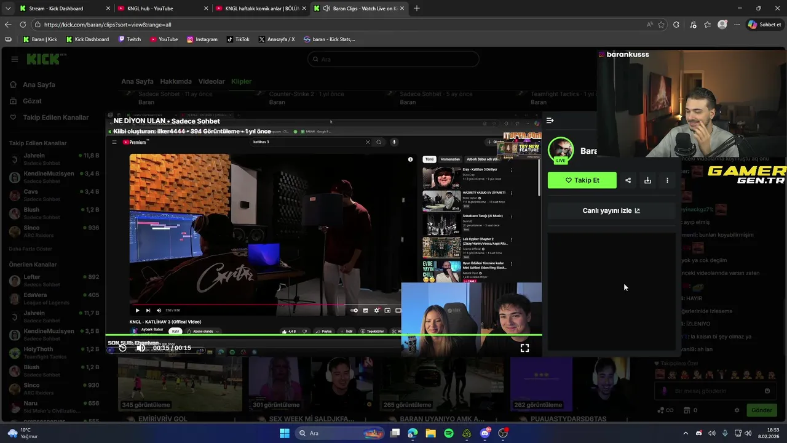Open Takip Edilen Kanallar in the sidebar
Image resolution: width=787 pixels, height=443 pixels.
(x=55, y=118)
